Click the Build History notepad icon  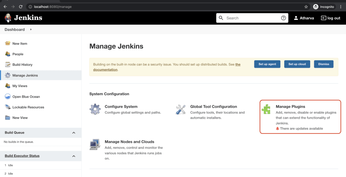[x=8, y=65]
